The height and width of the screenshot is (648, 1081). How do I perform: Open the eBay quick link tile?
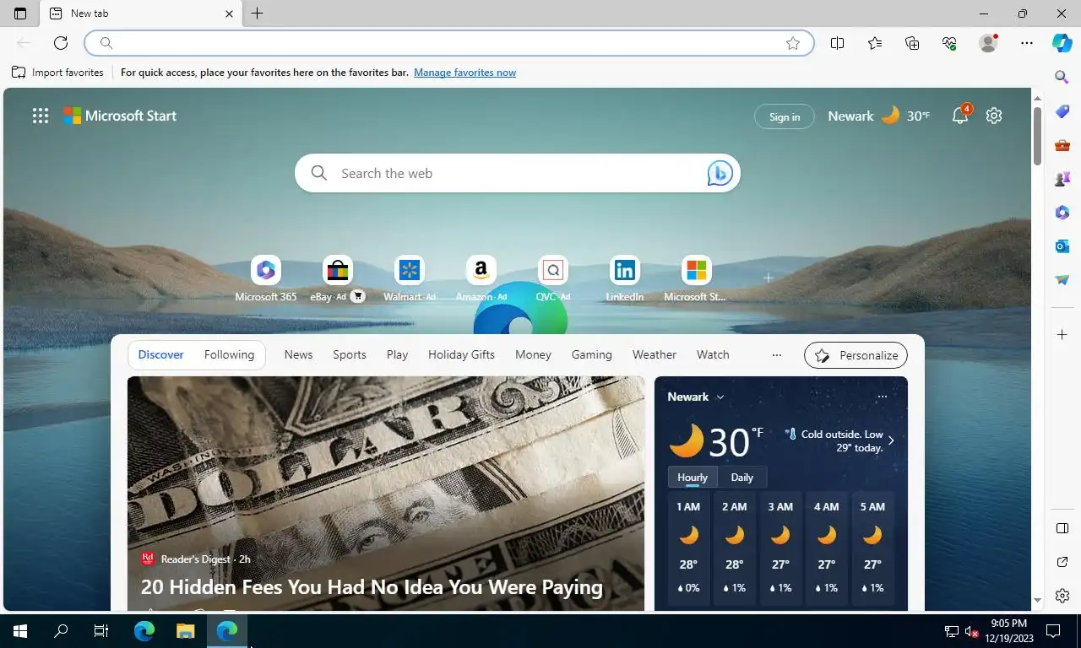(337, 279)
